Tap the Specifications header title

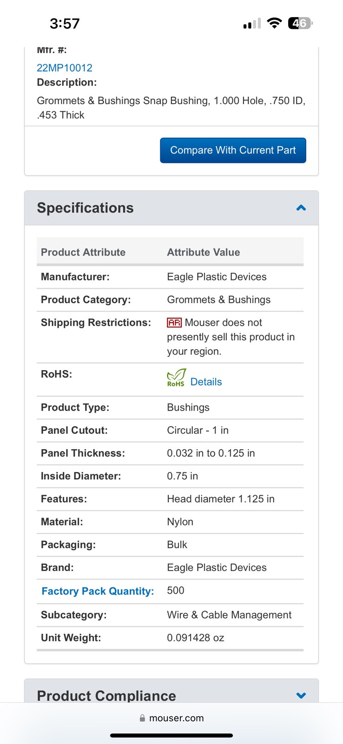pos(86,208)
